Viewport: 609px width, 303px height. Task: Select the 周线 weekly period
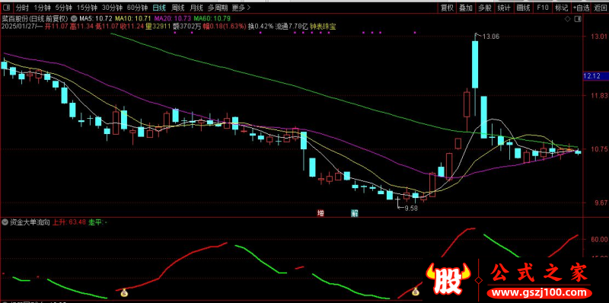[x=177, y=8]
